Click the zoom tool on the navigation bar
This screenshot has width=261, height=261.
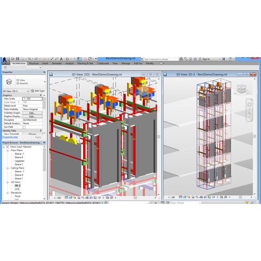click(x=249, y=113)
